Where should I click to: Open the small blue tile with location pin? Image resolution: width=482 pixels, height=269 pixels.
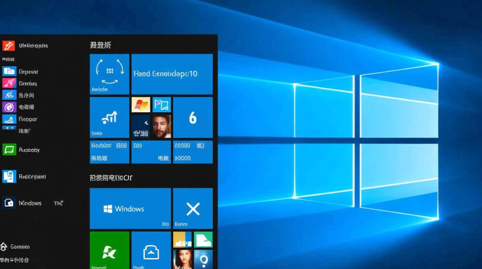click(203, 259)
